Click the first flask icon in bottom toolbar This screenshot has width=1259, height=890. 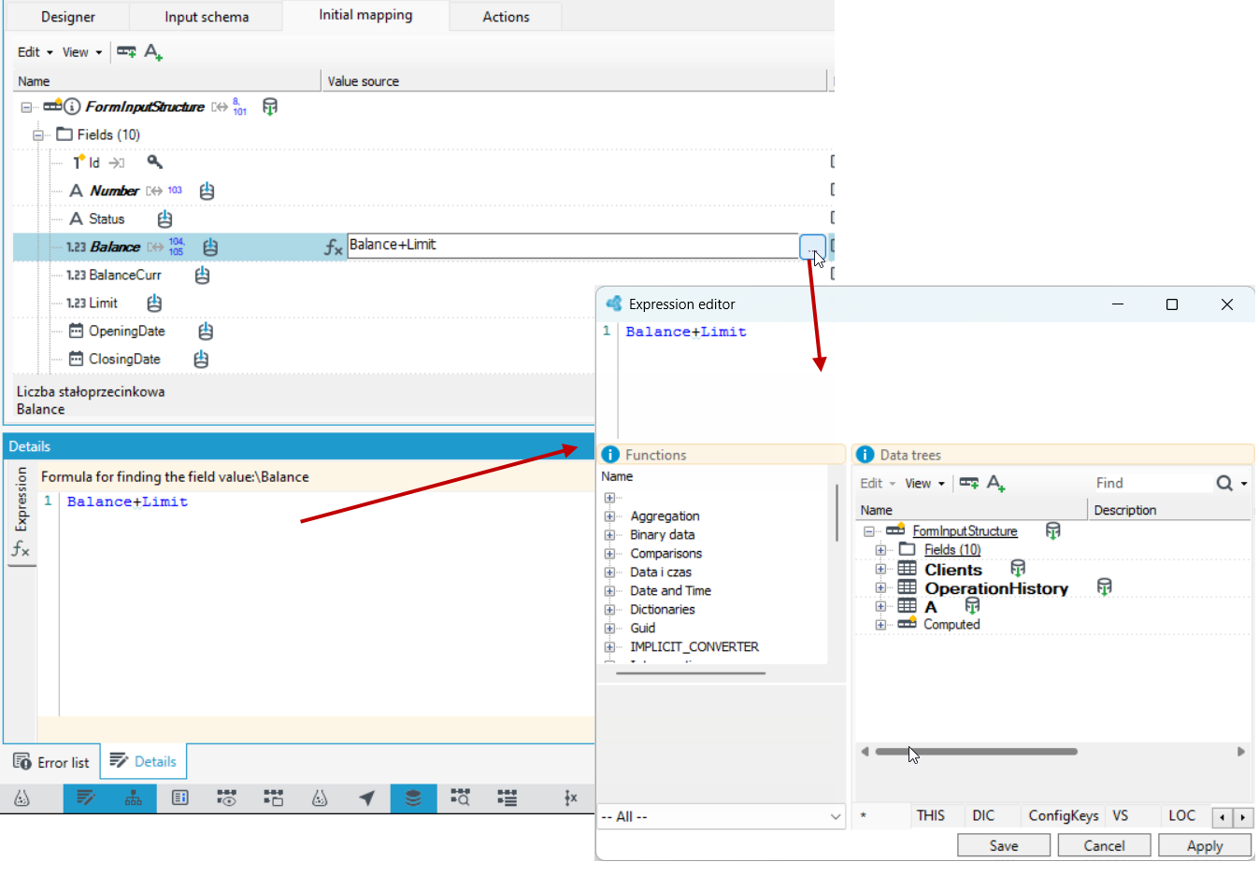(21, 798)
